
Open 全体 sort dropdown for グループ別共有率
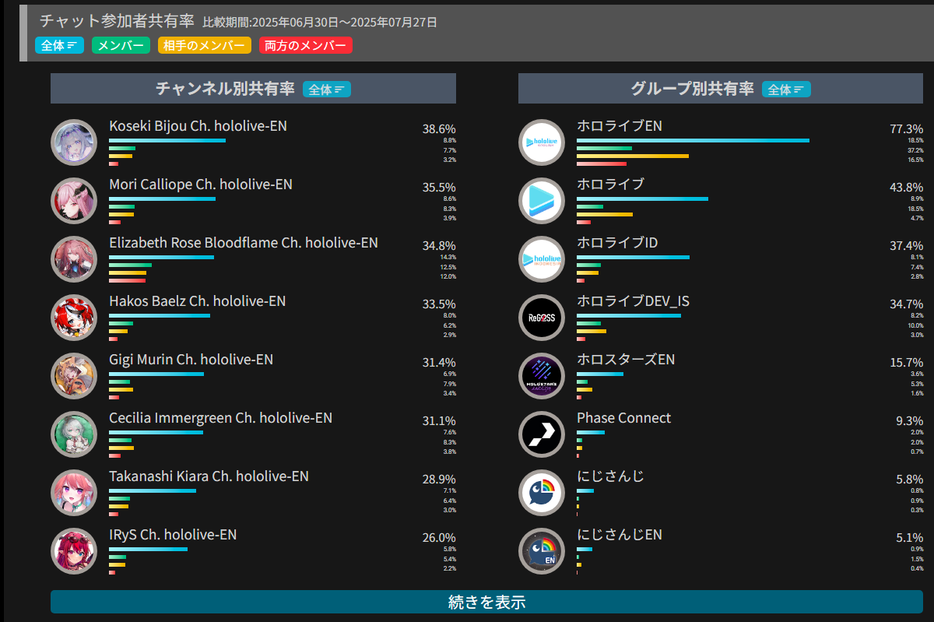coord(786,90)
